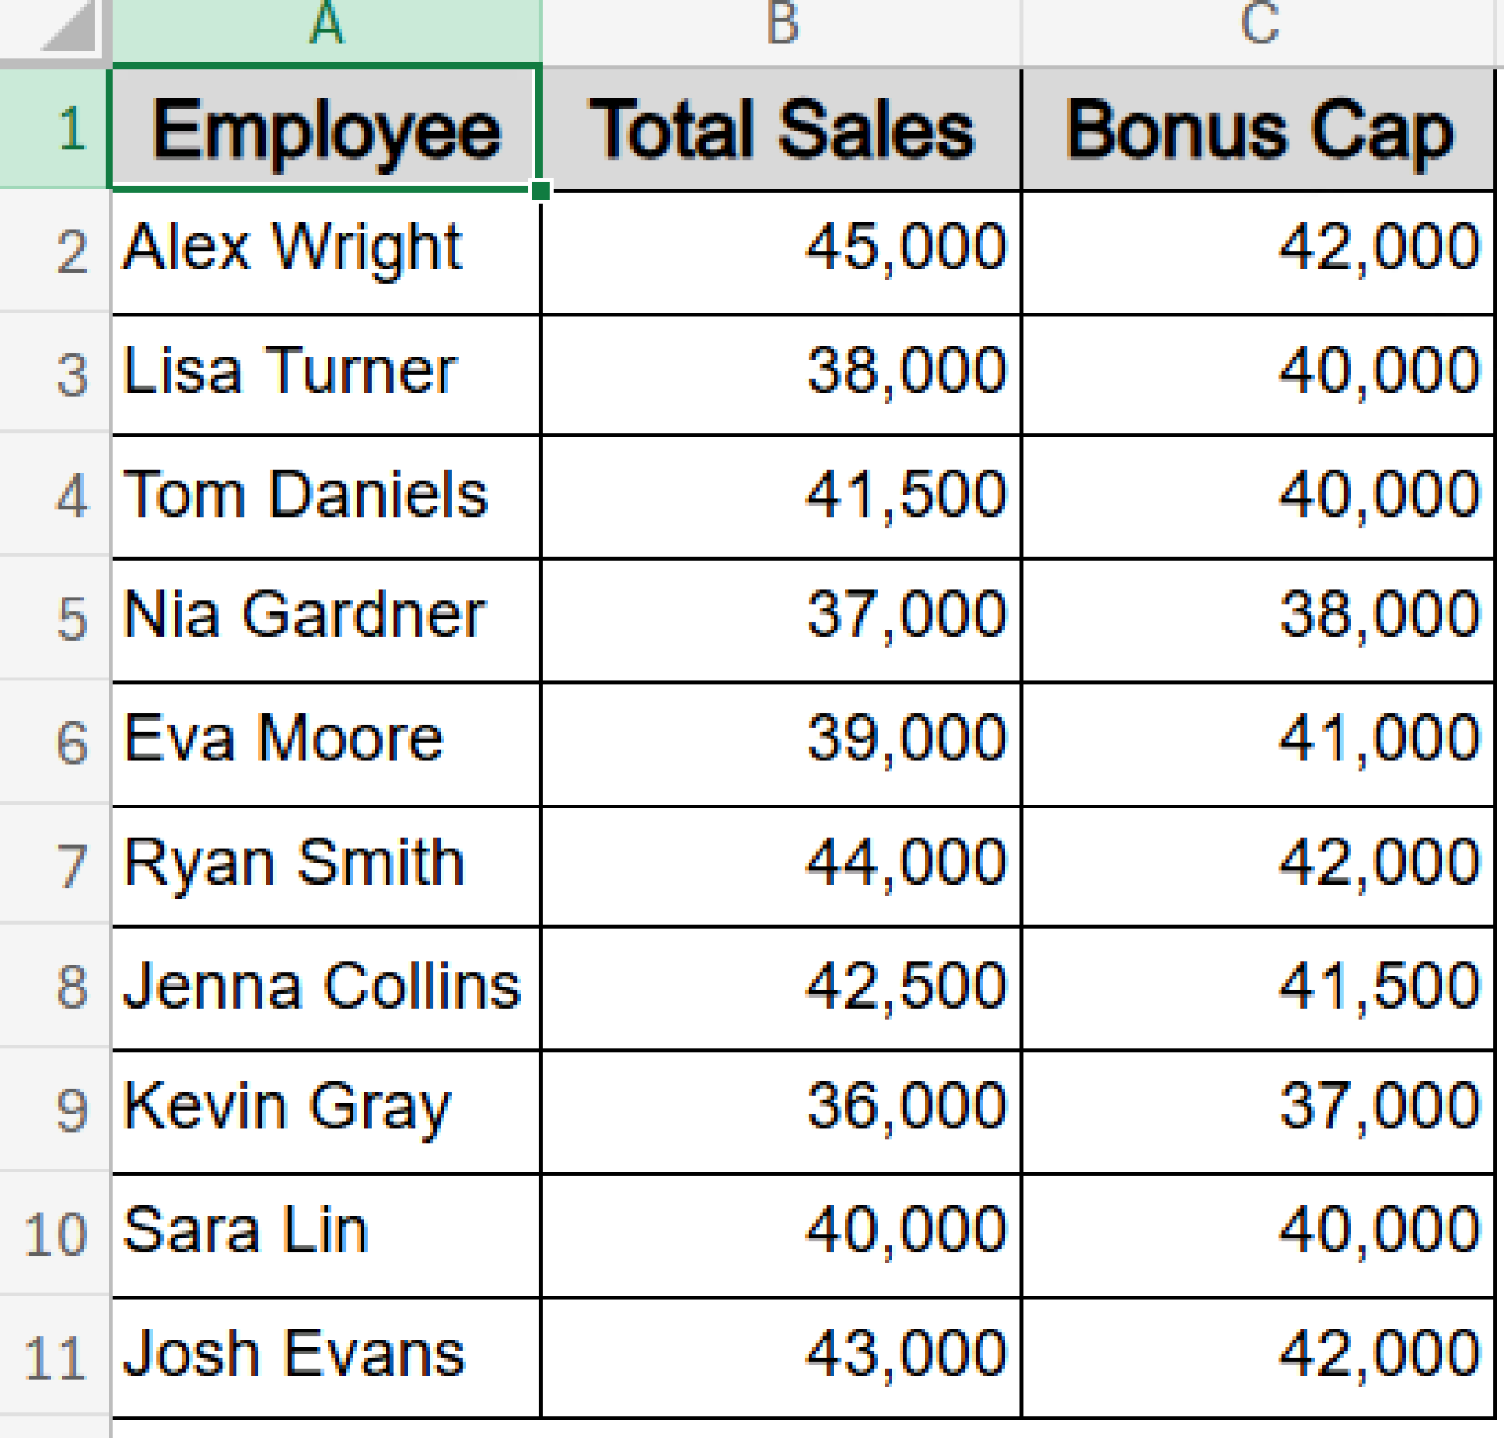
Task: Select row 5 header
Action: pos(65,613)
